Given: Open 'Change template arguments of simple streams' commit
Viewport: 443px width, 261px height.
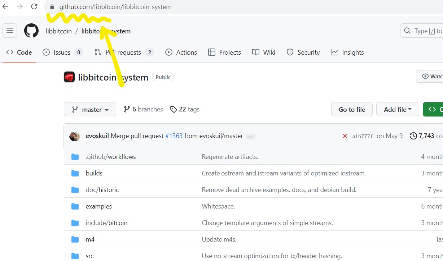Looking at the screenshot, I should pyautogui.click(x=267, y=223).
